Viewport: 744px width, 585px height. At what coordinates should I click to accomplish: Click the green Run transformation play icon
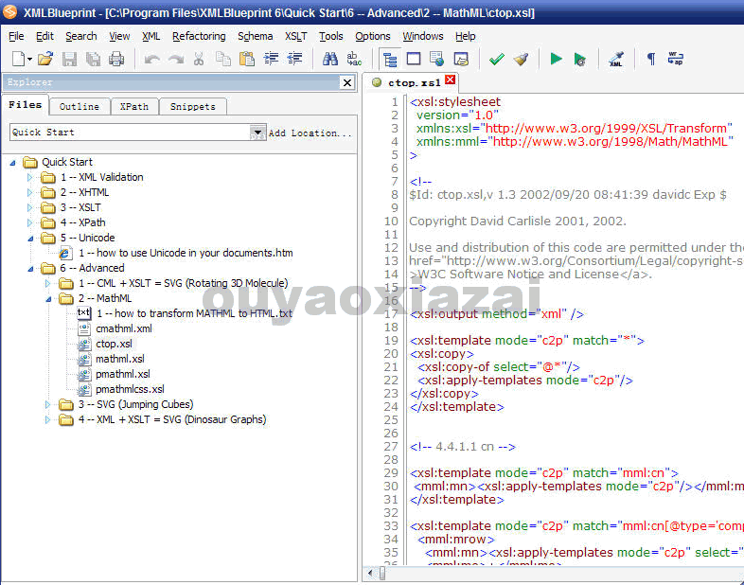coord(556,59)
